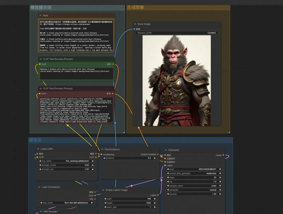Collapse the VAE Decode node dot
The height and width of the screenshot is (214, 283).
pyautogui.click(x=41, y=211)
